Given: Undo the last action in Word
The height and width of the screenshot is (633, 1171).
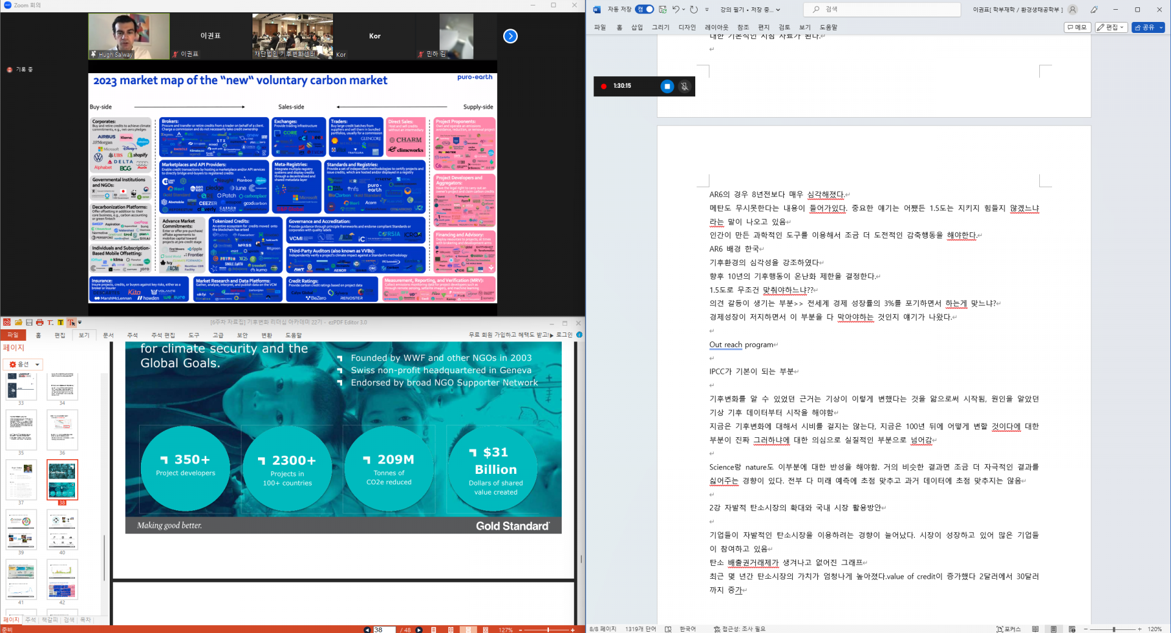Looking at the screenshot, I should (676, 9).
